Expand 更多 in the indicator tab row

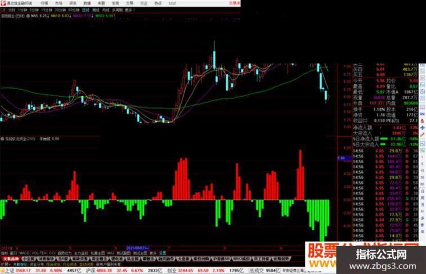pyautogui.click(x=153, y=253)
